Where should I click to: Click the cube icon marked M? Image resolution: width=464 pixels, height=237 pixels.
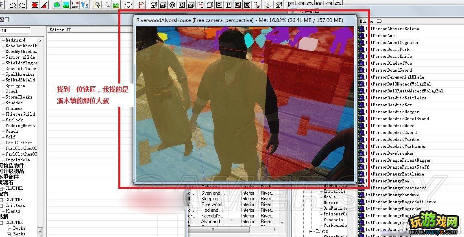point(163,4)
